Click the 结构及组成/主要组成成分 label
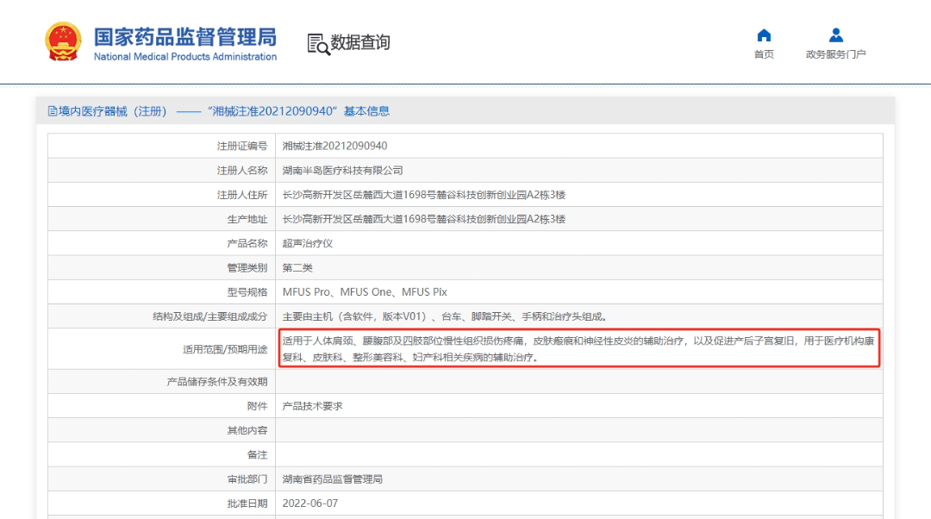931x519 pixels. pos(210,316)
